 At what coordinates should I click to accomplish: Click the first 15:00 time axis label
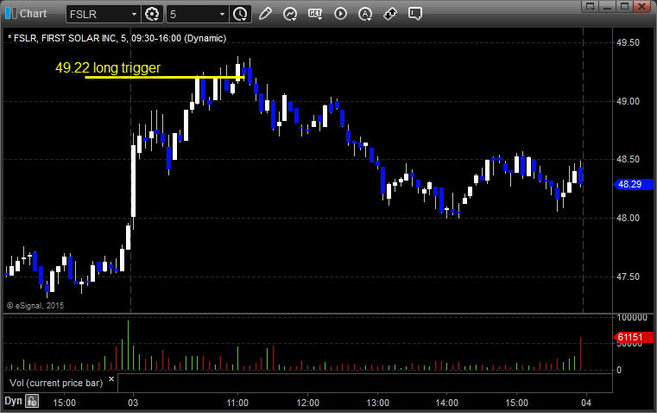click(64, 403)
